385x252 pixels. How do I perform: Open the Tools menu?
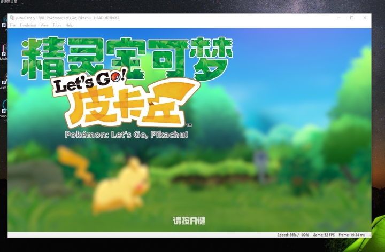(x=57, y=25)
